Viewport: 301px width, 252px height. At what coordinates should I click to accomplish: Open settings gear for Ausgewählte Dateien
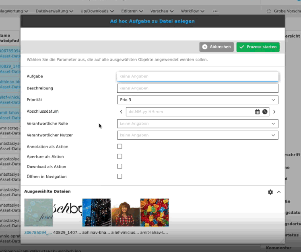coord(270,192)
